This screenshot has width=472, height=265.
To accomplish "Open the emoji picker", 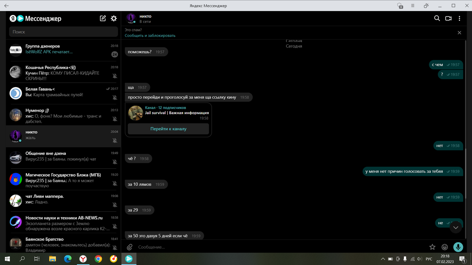I will point(444,247).
